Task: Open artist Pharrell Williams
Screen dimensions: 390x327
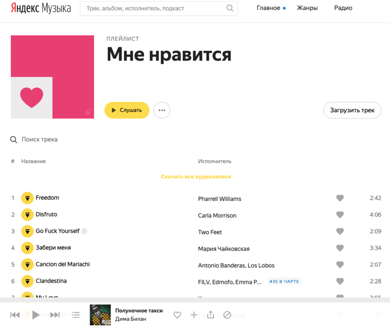Action: pos(220,199)
